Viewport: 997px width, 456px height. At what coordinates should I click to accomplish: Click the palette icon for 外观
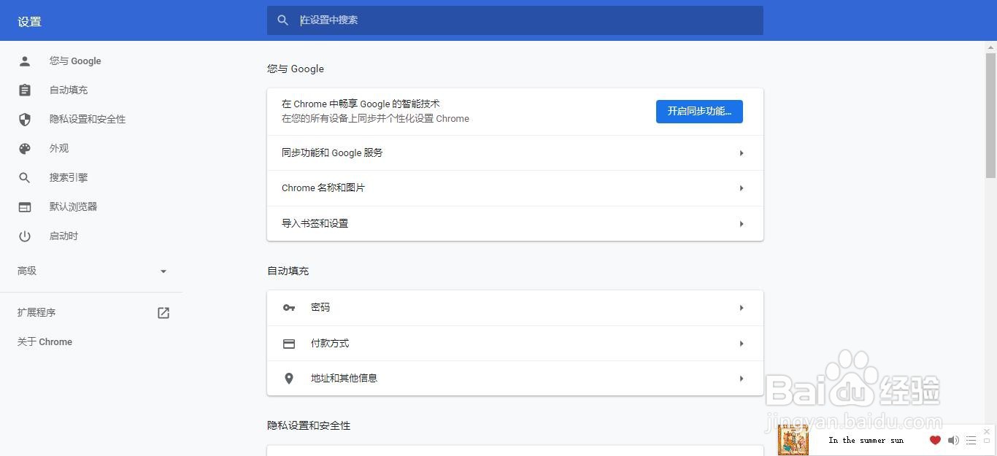point(25,149)
